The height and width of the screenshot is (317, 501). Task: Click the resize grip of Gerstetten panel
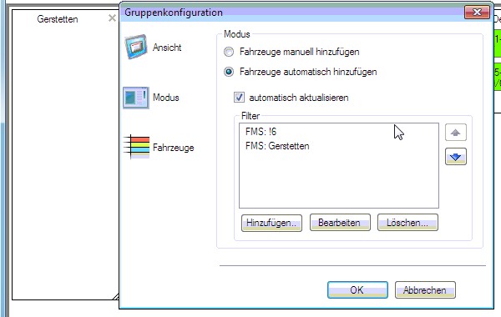(116, 297)
